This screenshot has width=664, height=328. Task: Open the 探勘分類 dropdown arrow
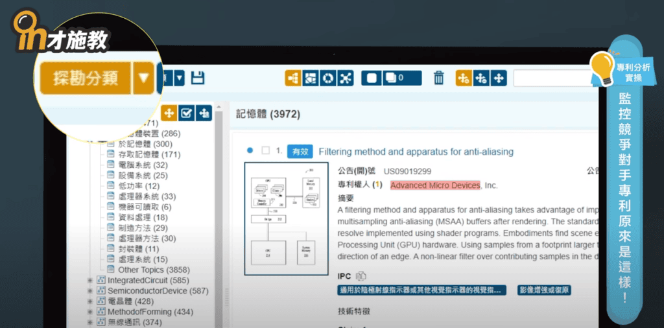[143, 79]
